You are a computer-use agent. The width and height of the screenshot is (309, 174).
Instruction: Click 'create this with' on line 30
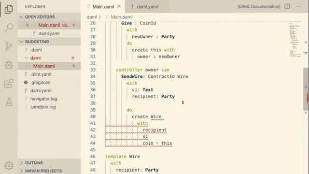click(153, 50)
